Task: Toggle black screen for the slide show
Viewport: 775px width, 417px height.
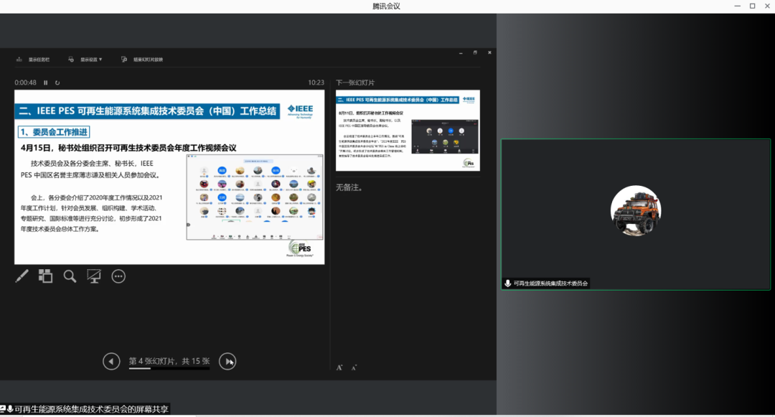Action: point(94,276)
